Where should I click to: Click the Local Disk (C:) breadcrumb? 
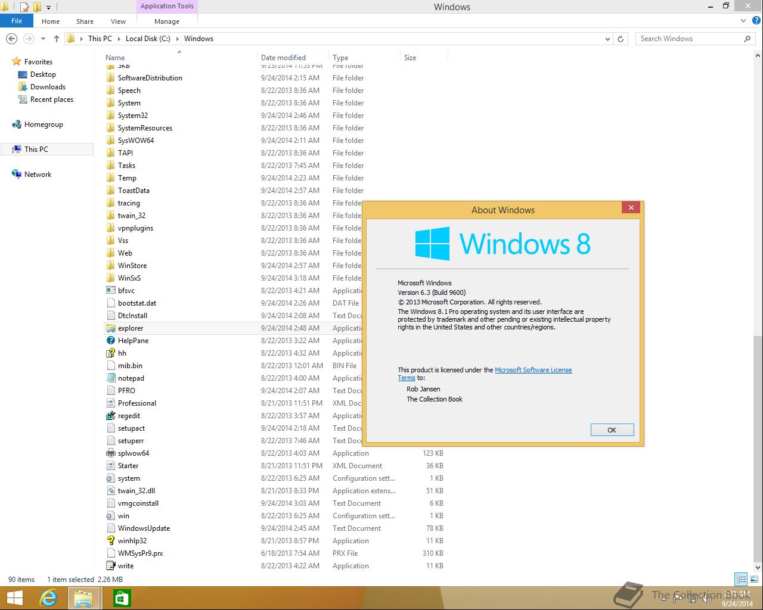pyautogui.click(x=148, y=39)
